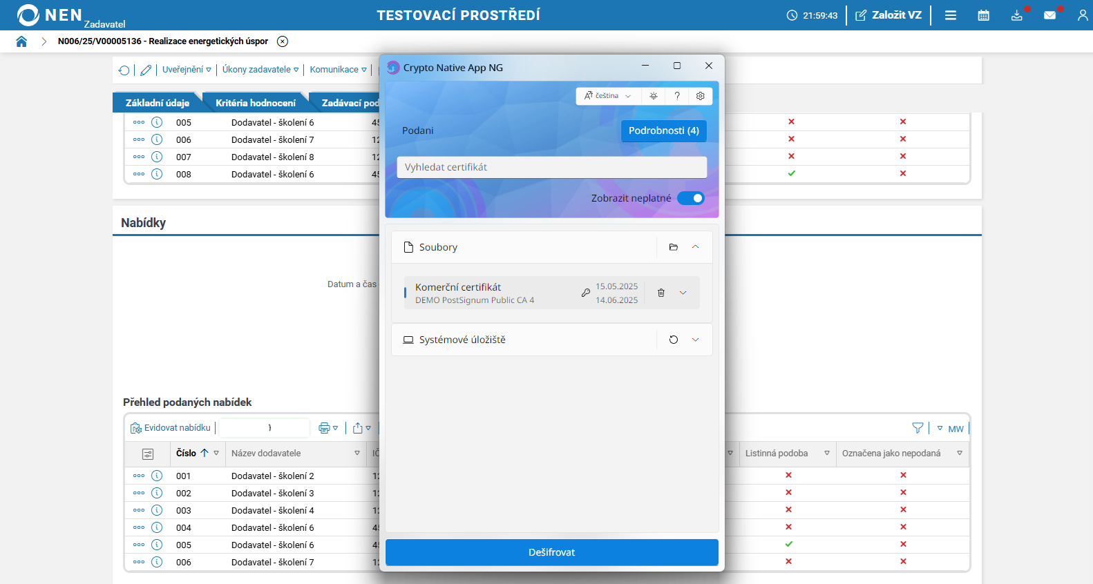Click the refresh icon in NEN toolbar
The image size is (1093, 584).
[124, 70]
